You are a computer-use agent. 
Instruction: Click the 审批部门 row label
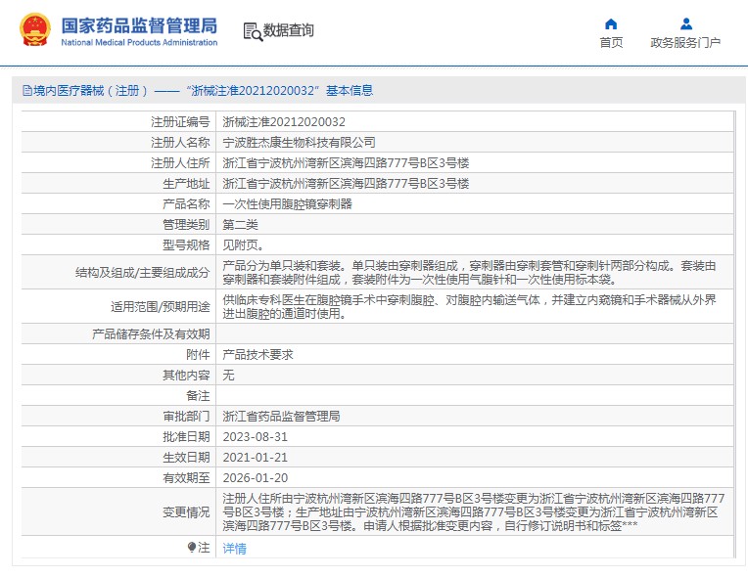(186, 416)
